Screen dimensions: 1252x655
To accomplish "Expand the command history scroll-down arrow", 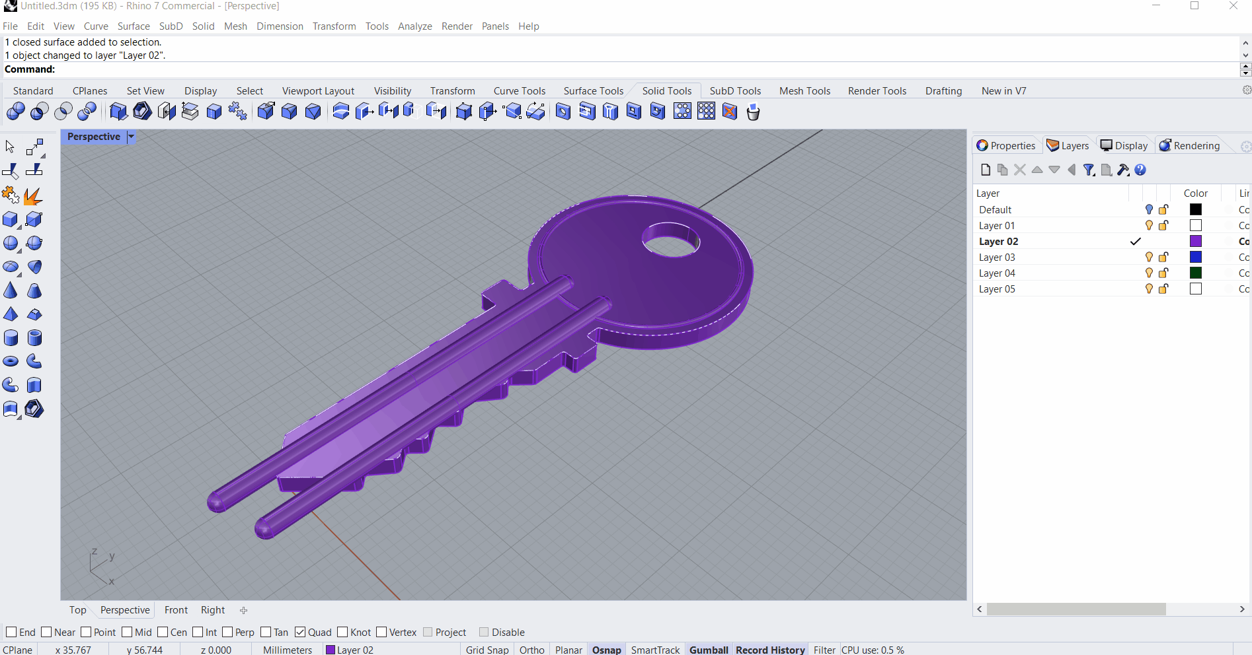I will [x=1245, y=55].
